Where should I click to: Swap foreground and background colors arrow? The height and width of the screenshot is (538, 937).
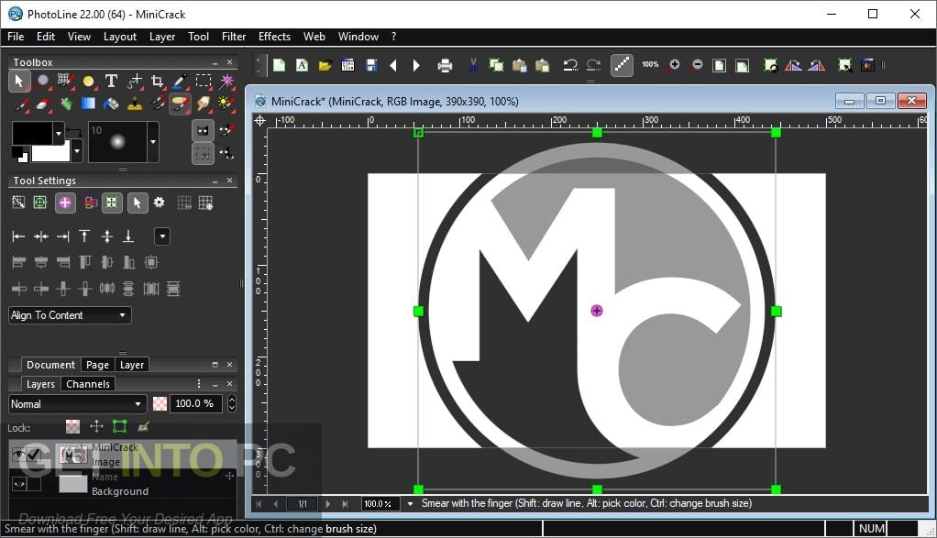point(73,131)
